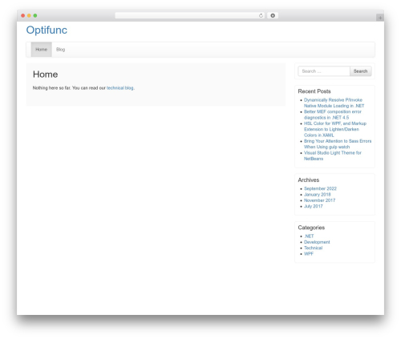Focus the browser address bar
This screenshot has width=401, height=339.
189,16
